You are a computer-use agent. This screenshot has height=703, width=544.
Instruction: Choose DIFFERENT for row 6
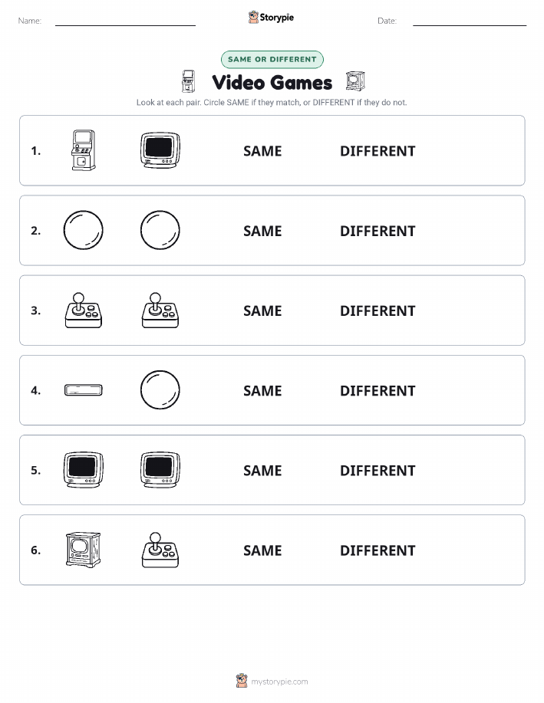point(378,550)
